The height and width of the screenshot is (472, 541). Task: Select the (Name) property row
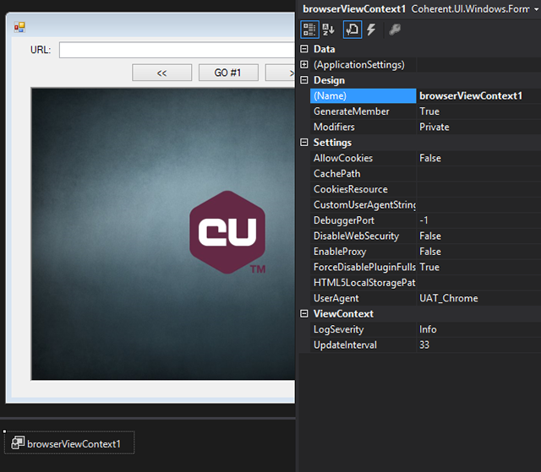[x=363, y=95]
